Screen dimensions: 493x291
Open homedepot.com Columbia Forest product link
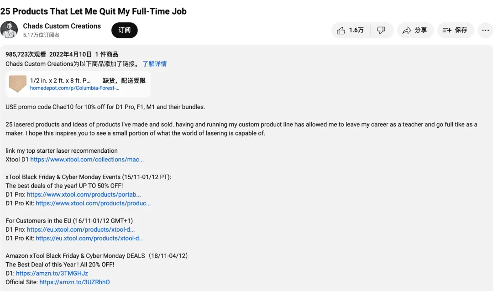point(74,88)
